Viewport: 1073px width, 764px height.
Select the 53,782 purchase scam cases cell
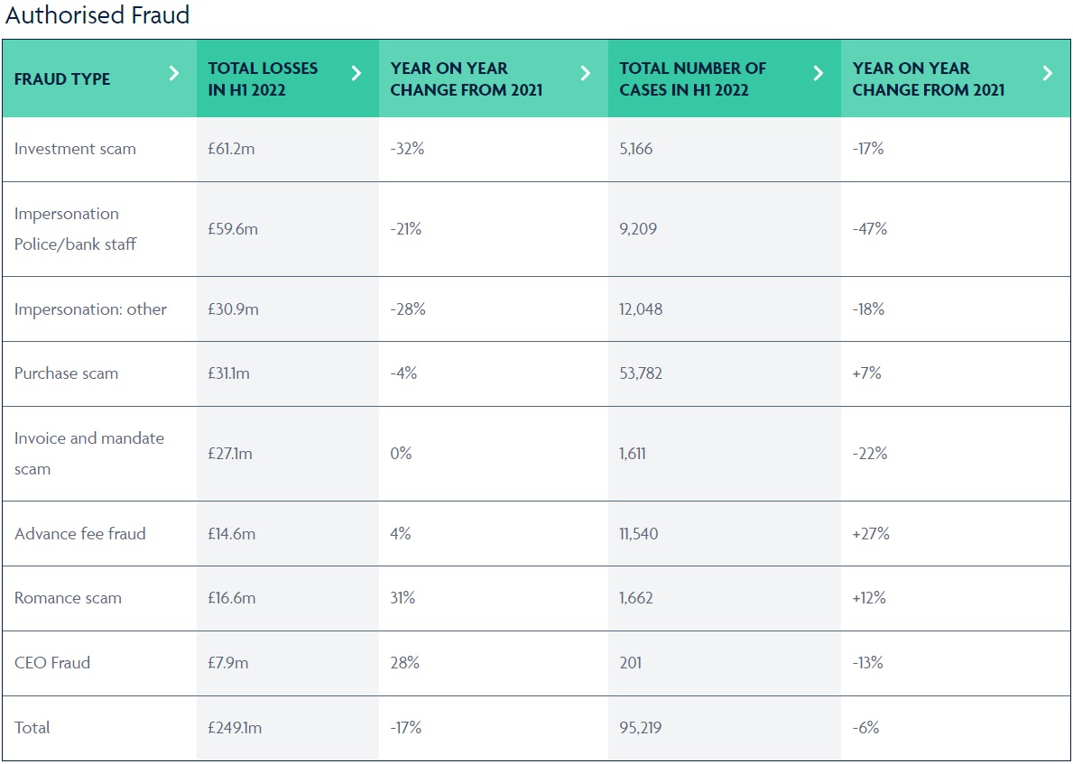tap(641, 373)
